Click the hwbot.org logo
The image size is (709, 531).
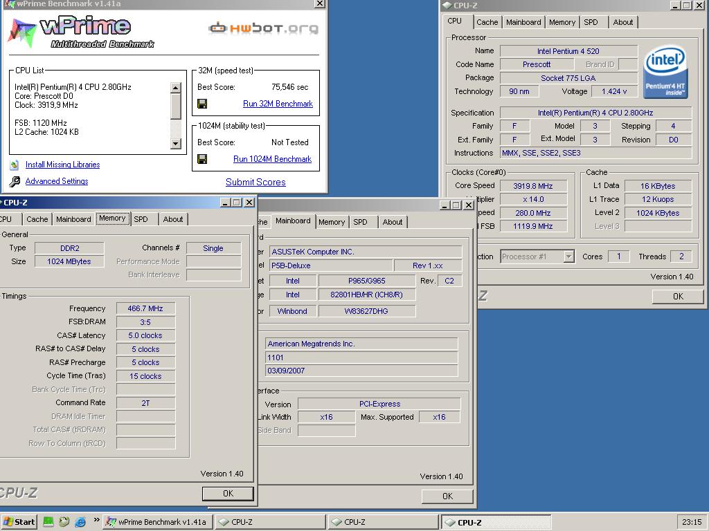click(263, 28)
